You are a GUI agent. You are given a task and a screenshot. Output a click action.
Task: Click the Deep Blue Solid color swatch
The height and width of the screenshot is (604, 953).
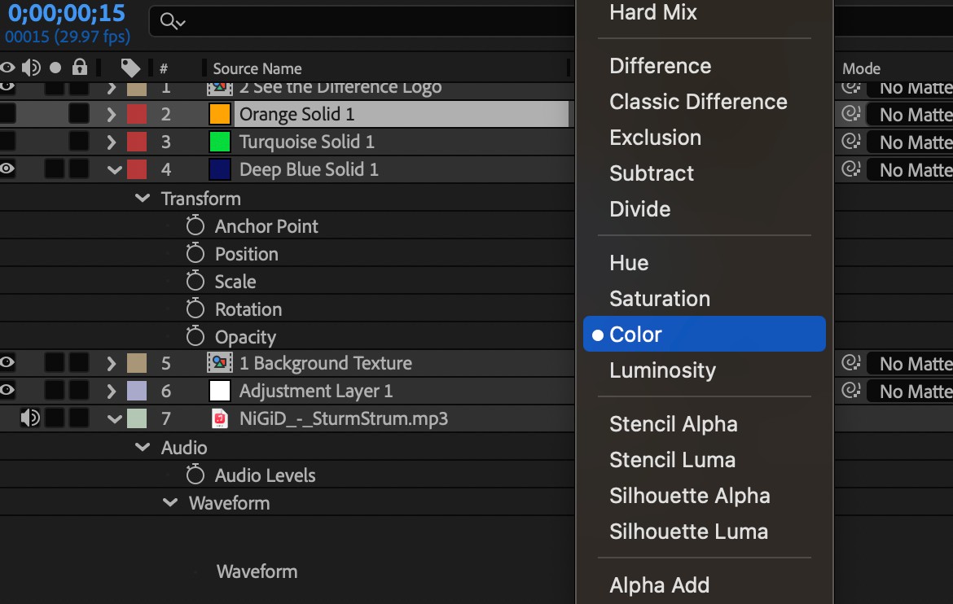click(x=220, y=169)
